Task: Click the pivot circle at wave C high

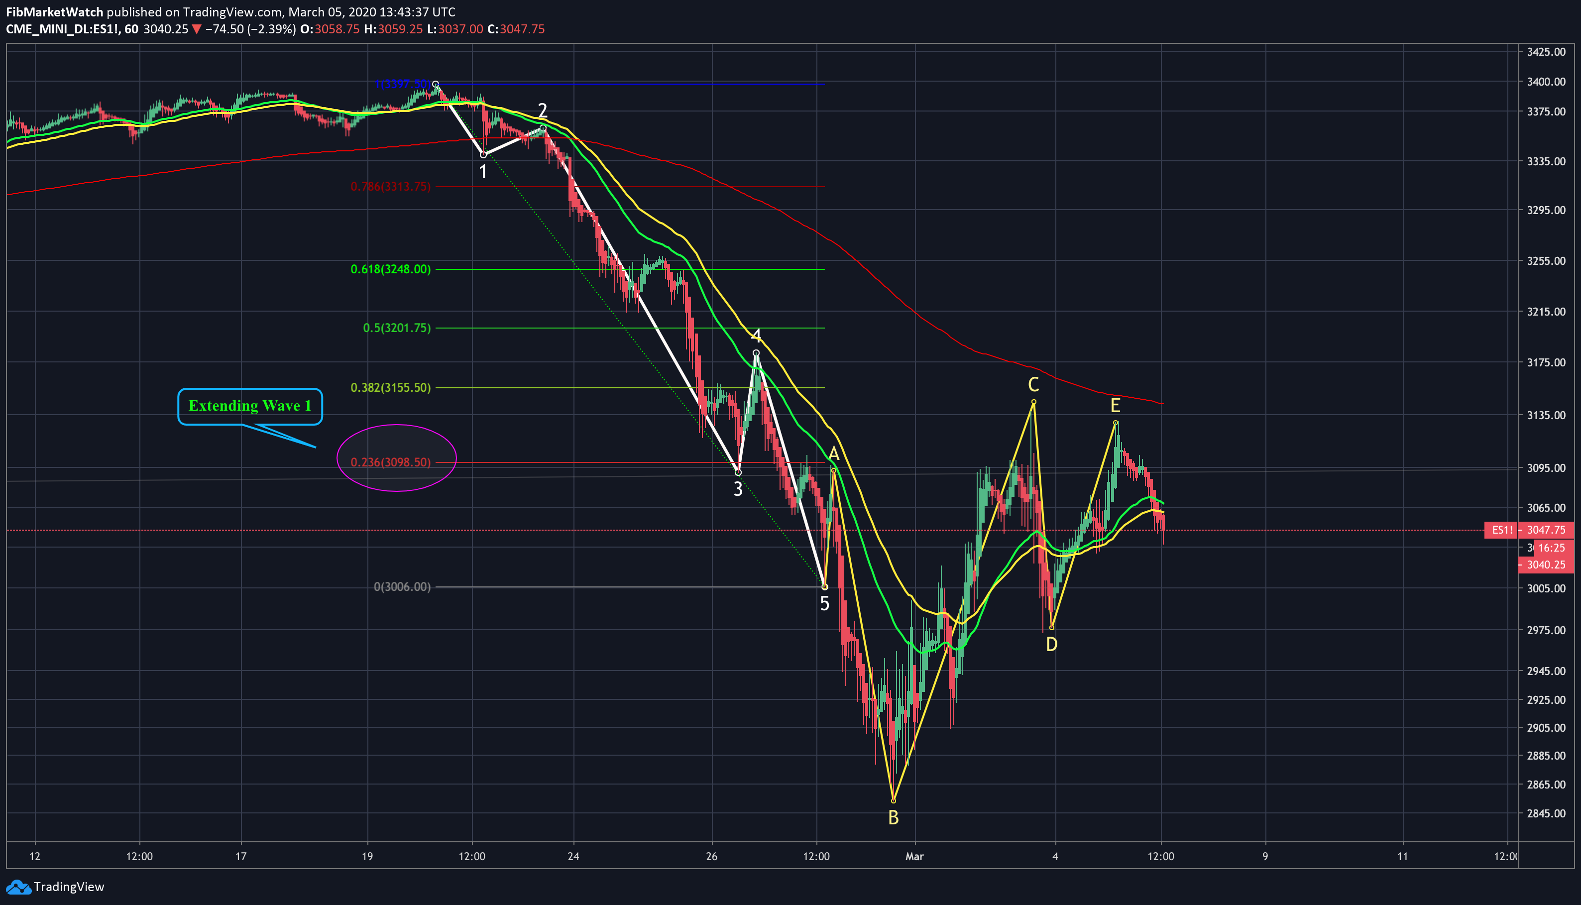Action: (1033, 402)
